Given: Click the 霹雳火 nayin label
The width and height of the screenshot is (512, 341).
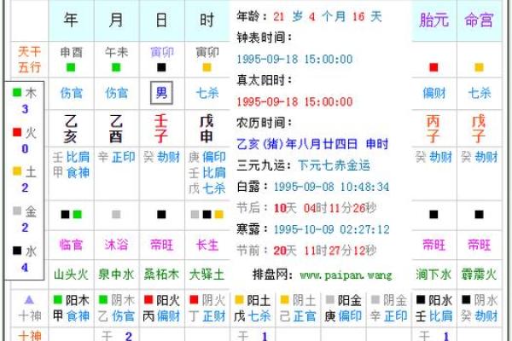Looking at the screenshot, I should (x=479, y=275).
